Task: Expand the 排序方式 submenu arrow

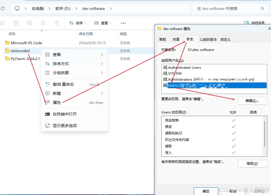Action: coord(102,64)
